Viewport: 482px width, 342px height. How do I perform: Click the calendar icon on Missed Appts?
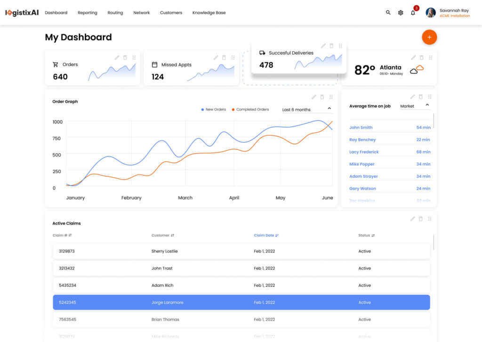154,65
